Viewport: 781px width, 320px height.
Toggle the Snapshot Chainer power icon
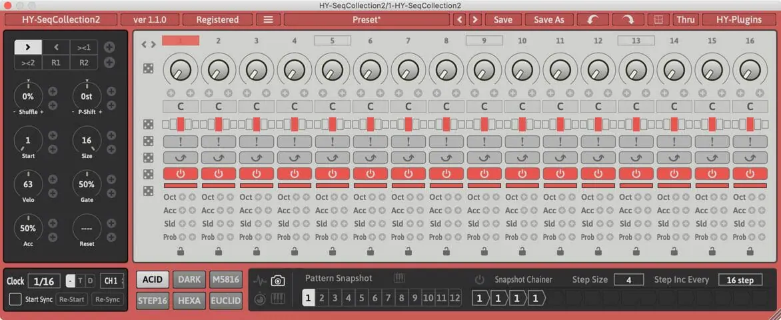(480, 279)
